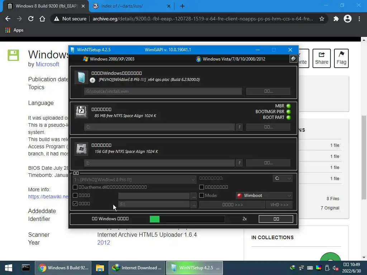The width and height of the screenshot is (367, 275).
Task: Click the BOOT PART green status light
Action: (x=289, y=117)
